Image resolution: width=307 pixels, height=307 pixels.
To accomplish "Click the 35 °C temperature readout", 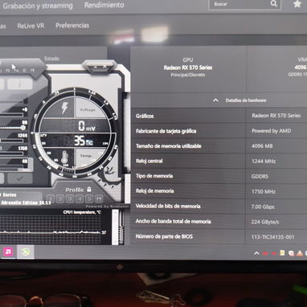I will point(83,141).
